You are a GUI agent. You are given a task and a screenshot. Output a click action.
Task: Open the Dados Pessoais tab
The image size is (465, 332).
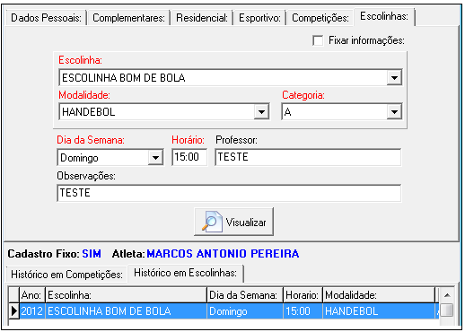pos(47,18)
